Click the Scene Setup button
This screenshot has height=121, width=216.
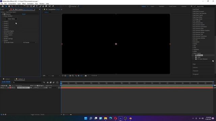pos(11,19)
